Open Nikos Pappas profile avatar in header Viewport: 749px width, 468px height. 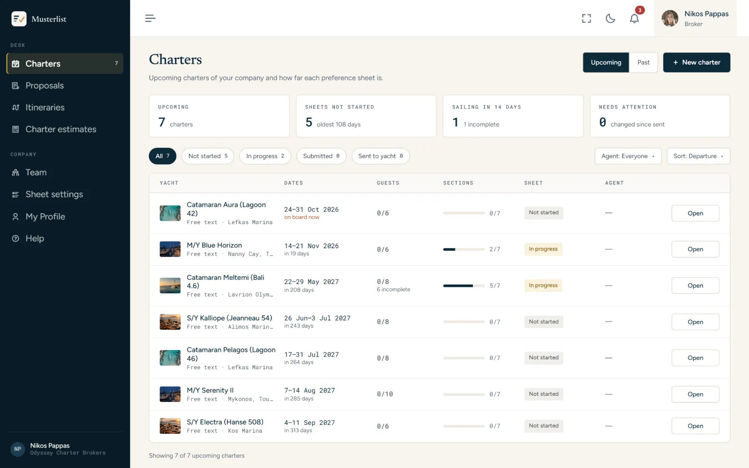pyautogui.click(x=670, y=18)
